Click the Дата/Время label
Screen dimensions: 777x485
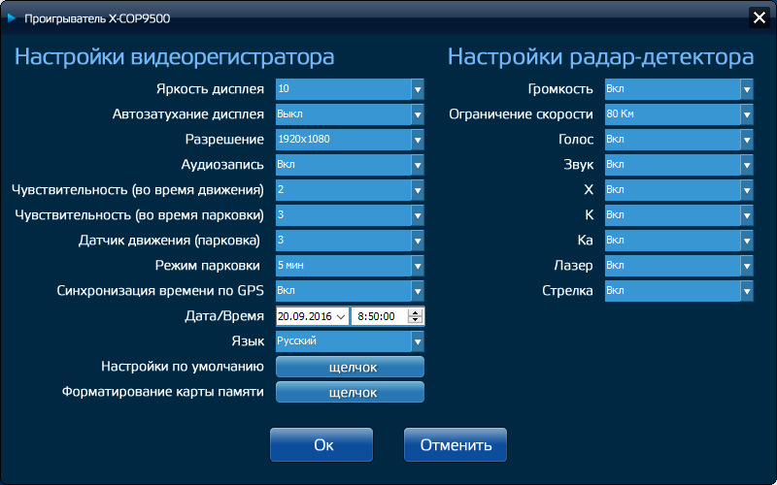tap(224, 316)
